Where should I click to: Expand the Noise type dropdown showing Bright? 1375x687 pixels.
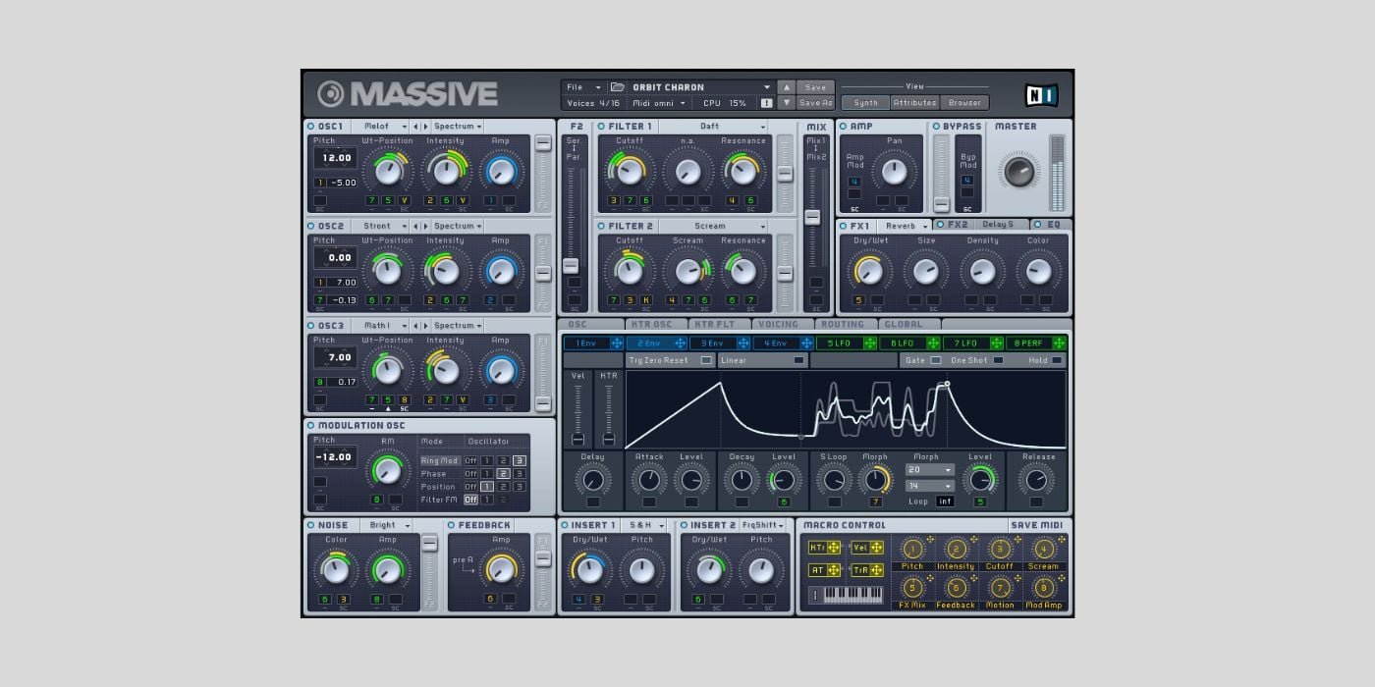coord(389,525)
